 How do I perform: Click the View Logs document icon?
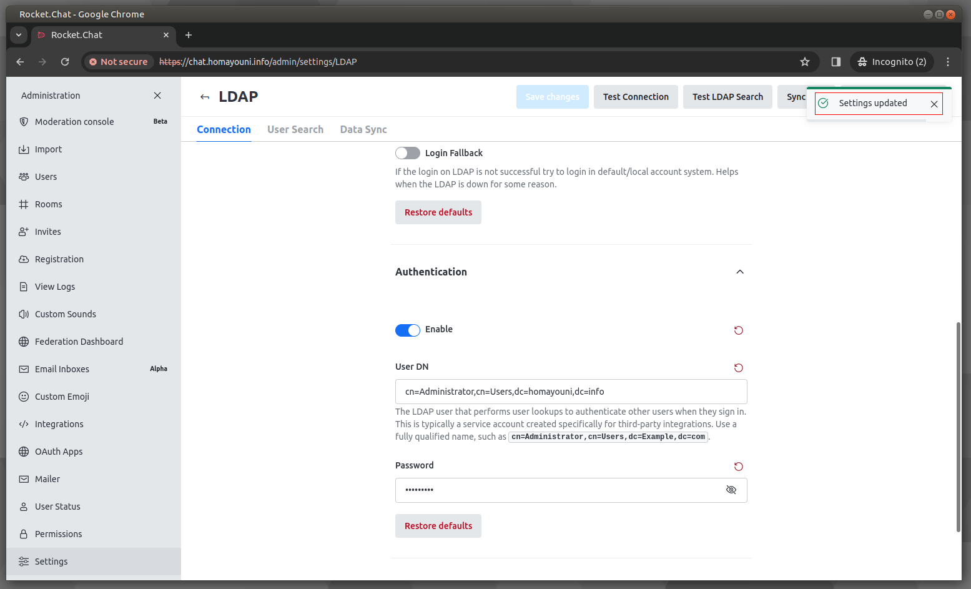pos(24,287)
